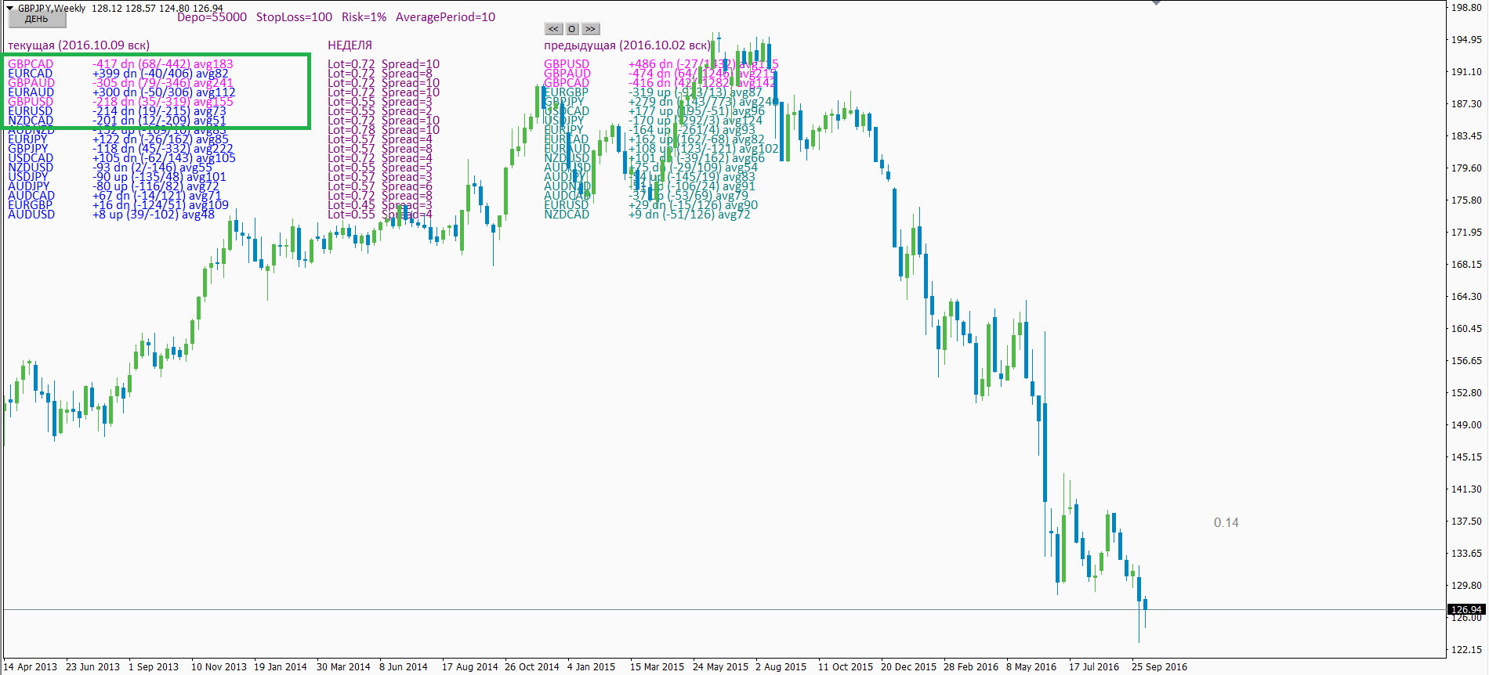Click the '+105 dn (-62/143) avg105' value

click(164, 158)
